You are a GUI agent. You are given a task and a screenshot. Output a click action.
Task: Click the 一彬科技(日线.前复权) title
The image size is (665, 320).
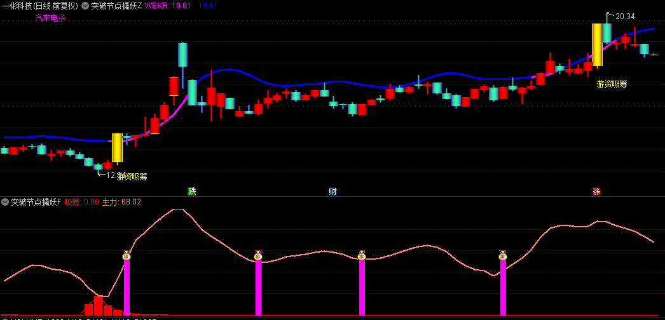click(40, 6)
